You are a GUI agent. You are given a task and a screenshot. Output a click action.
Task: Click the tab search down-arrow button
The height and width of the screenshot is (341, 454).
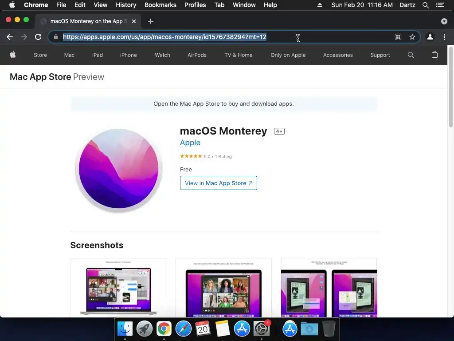coord(444,21)
